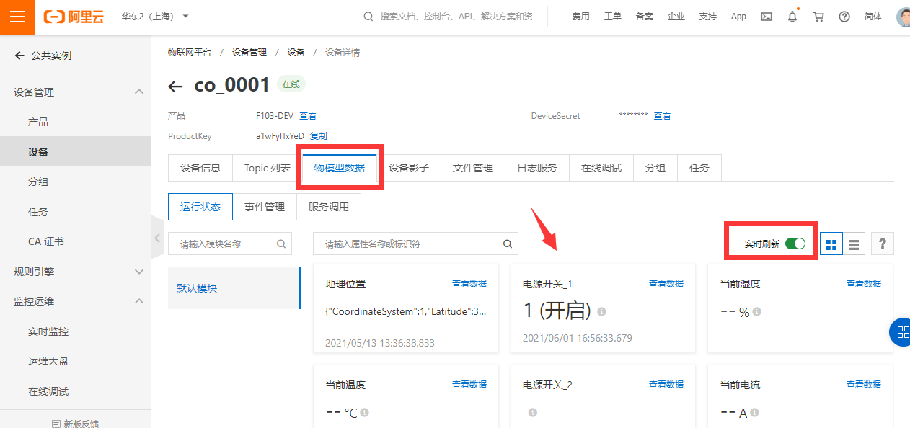Screen dimensions: 910x428
Task: Switch to the 设备影子 tab
Action: tap(407, 167)
